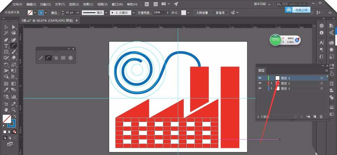
Task: Expand the 图层 2 layer contents
Action: click(x=272, y=83)
